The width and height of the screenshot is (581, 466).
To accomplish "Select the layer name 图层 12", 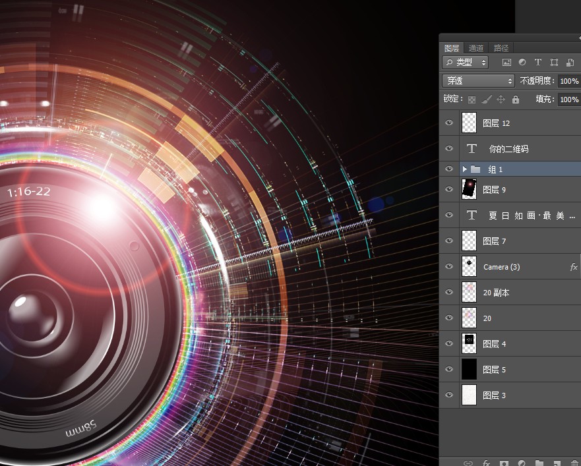I will tap(497, 123).
